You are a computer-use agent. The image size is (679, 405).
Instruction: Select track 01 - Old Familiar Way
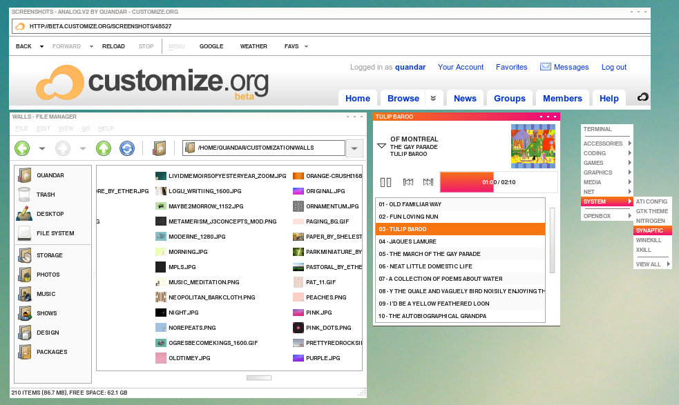click(460, 204)
